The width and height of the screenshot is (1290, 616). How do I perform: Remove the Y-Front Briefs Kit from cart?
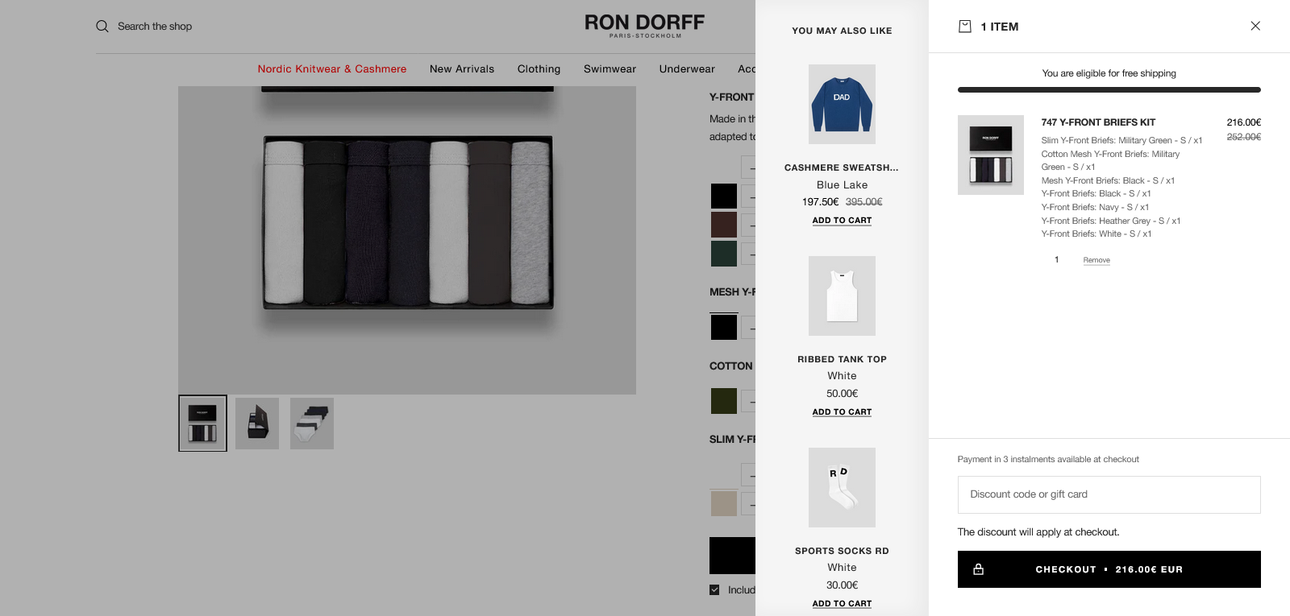[1096, 260]
